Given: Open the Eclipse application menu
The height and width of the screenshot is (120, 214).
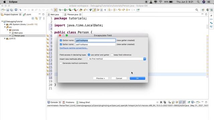Looking at the screenshot, I should [x=13, y=2].
